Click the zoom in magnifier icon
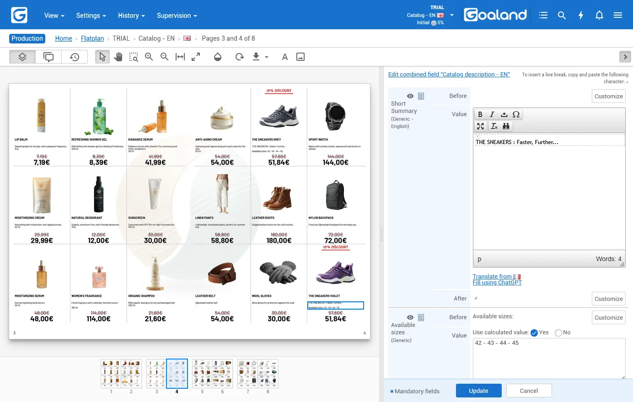This screenshot has height=402, width=633. click(149, 57)
